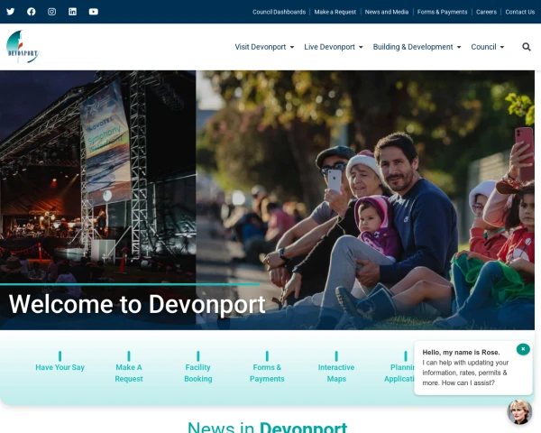This screenshot has height=433, width=541.
Task: Open the Careers link
Action: (x=486, y=12)
